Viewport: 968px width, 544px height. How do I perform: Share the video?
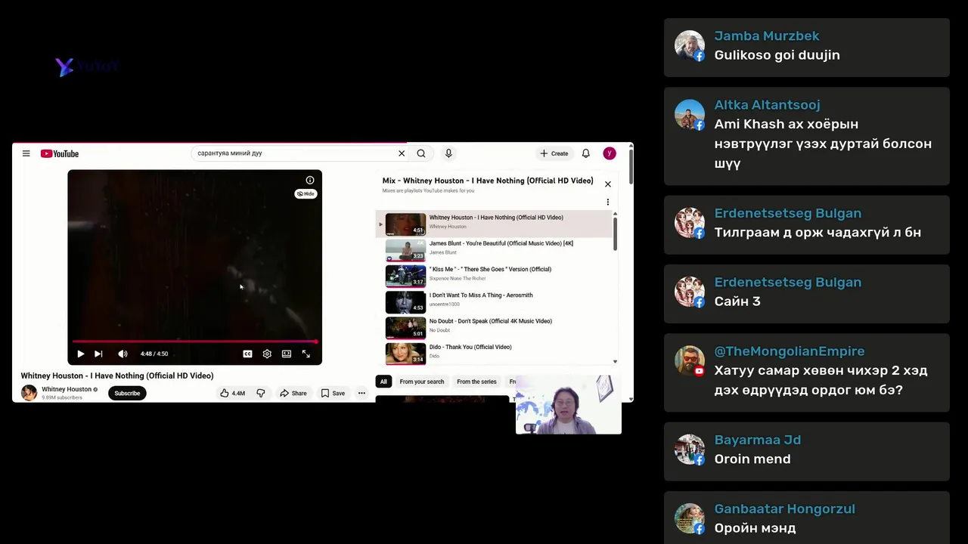[x=293, y=393]
